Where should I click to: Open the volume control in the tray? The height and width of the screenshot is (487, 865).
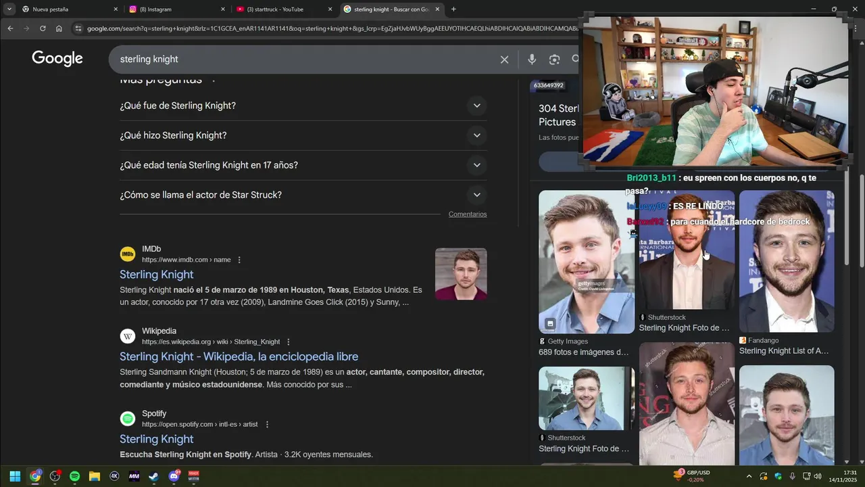coord(818,476)
